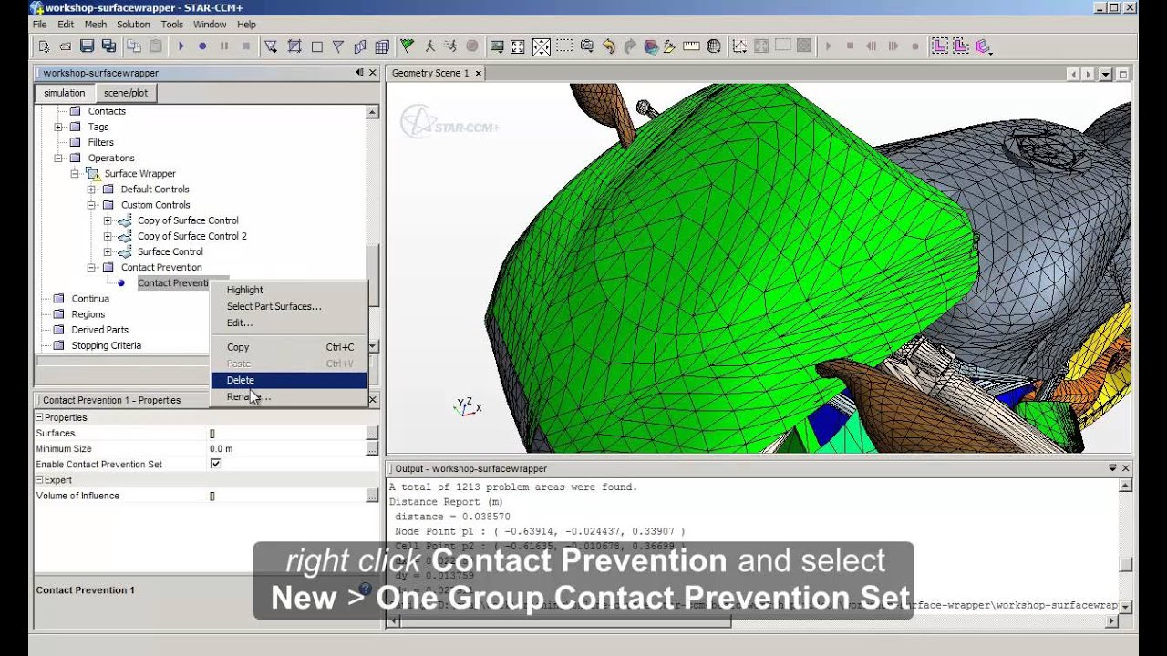The height and width of the screenshot is (656, 1167).
Task: Click the simulation tree vertical scrollbar up arrow
Action: 372,112
